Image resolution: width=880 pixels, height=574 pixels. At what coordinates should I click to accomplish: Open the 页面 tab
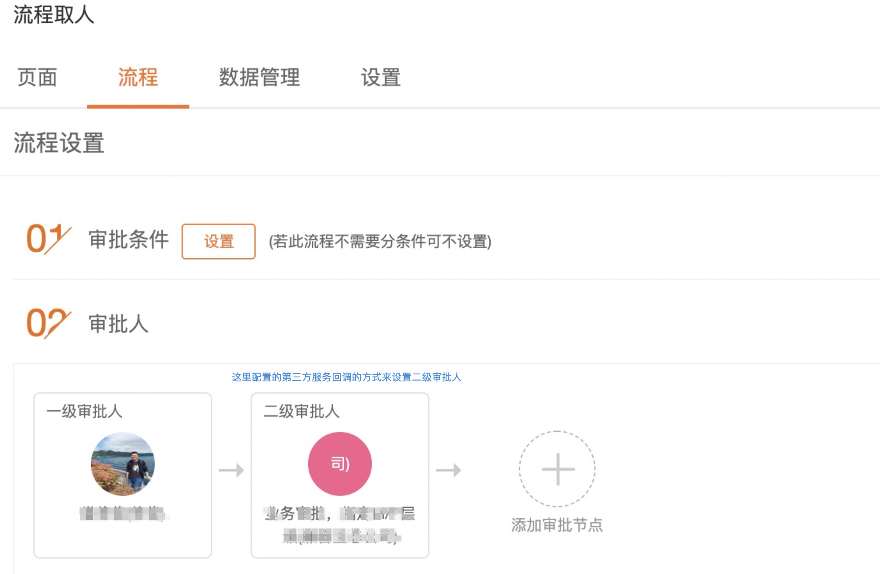37,78
